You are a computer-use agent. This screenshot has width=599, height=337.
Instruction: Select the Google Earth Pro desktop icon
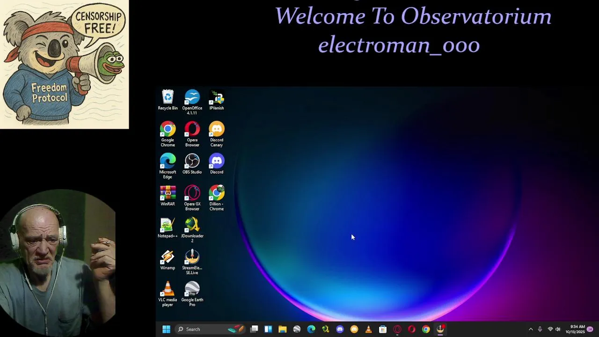(x=192, y=294)
